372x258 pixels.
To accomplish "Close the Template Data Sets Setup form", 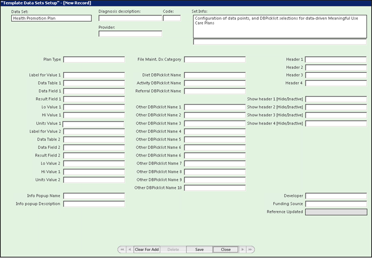I will point(226,250).
